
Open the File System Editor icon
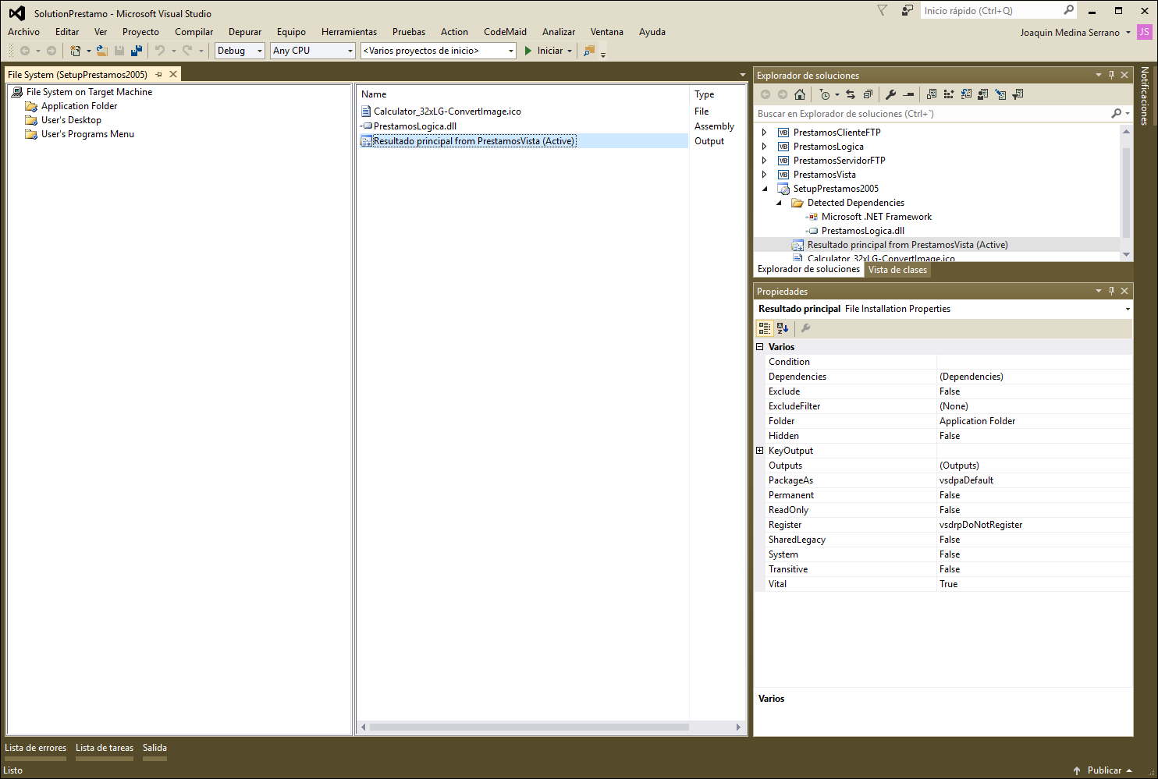[932, 94]
